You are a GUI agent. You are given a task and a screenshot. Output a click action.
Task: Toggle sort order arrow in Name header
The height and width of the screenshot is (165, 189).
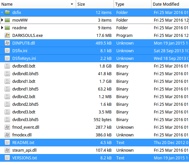tap(72, 4)
